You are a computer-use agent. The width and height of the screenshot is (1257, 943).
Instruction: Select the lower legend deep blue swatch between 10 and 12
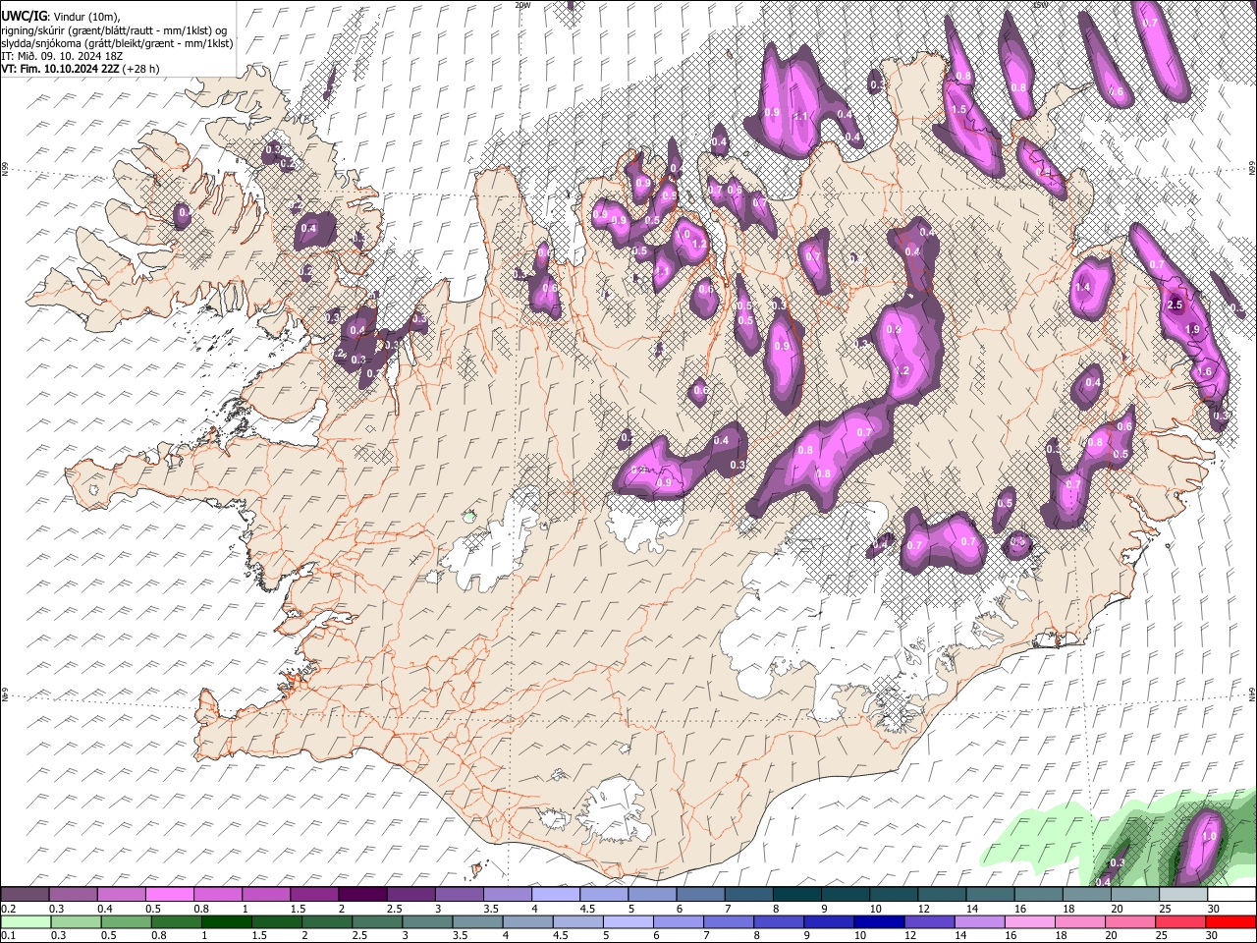(880, 921)
